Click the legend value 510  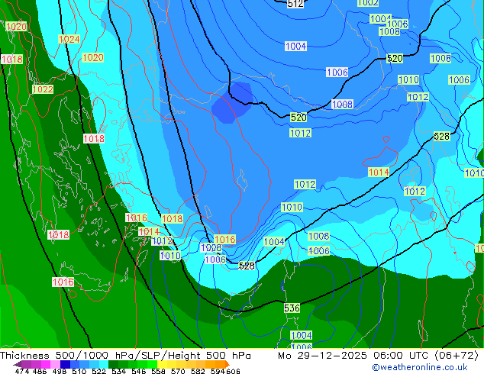click(79, 371)
